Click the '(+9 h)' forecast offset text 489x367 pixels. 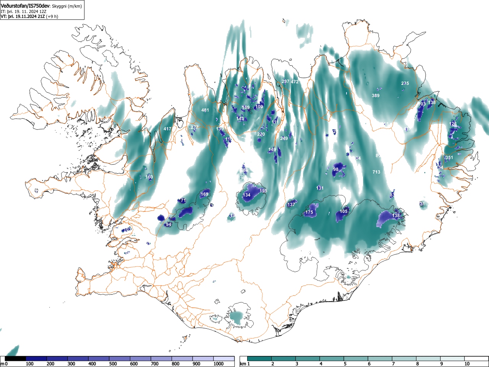point(52,16)
